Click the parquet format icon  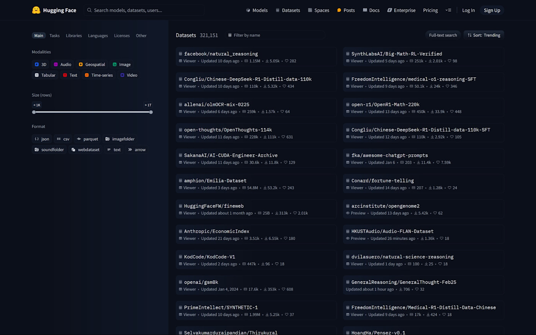click(x=79, y=139)
